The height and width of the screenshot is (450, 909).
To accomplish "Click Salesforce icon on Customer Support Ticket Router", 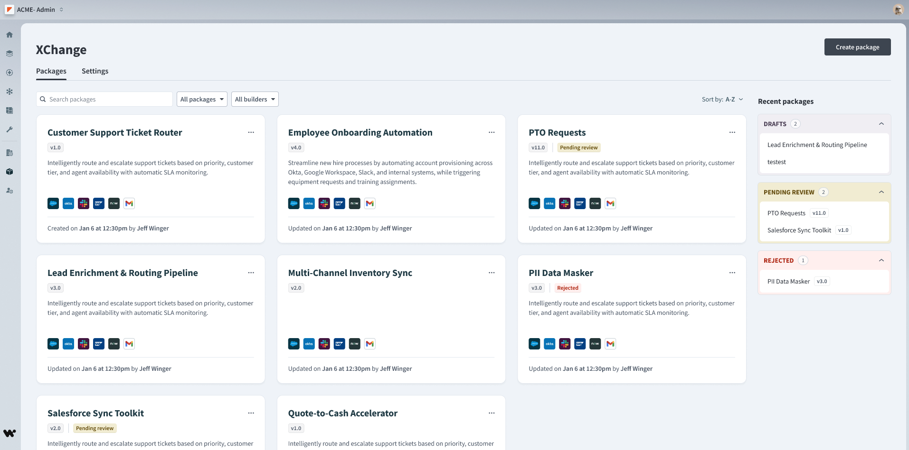I will (53, 203).
